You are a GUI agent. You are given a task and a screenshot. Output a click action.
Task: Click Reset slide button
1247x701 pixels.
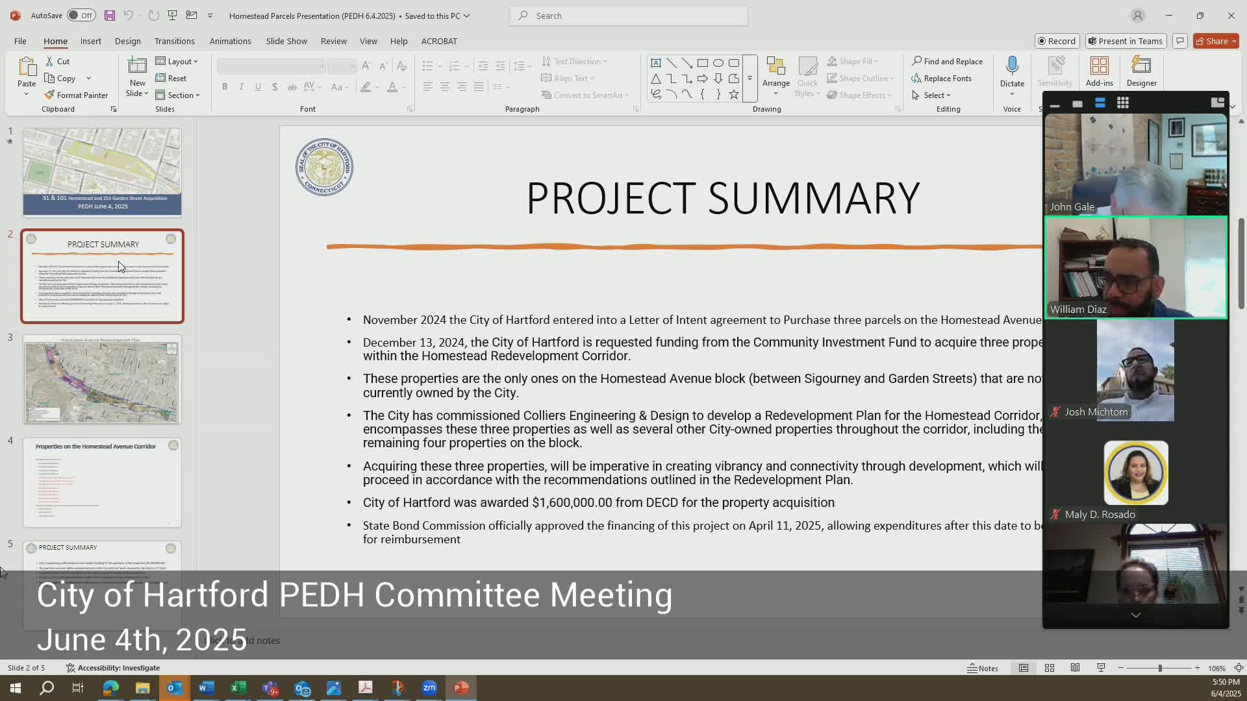pyautogui.click(x=171, y=78)
